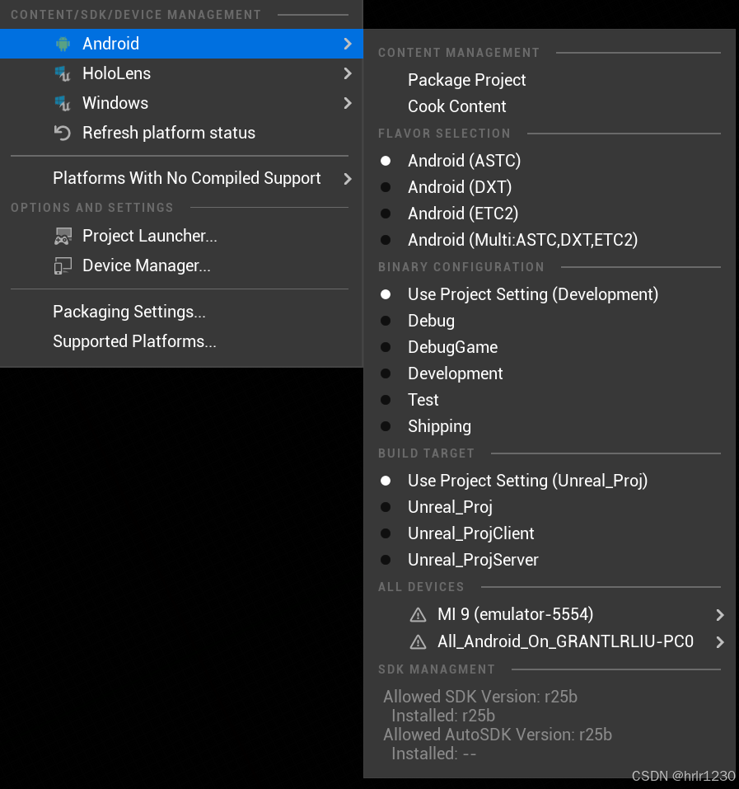Screen dimensions: 739x789
Task: Expand the HoloLens submenu arrow
Action: click(348, 73)
